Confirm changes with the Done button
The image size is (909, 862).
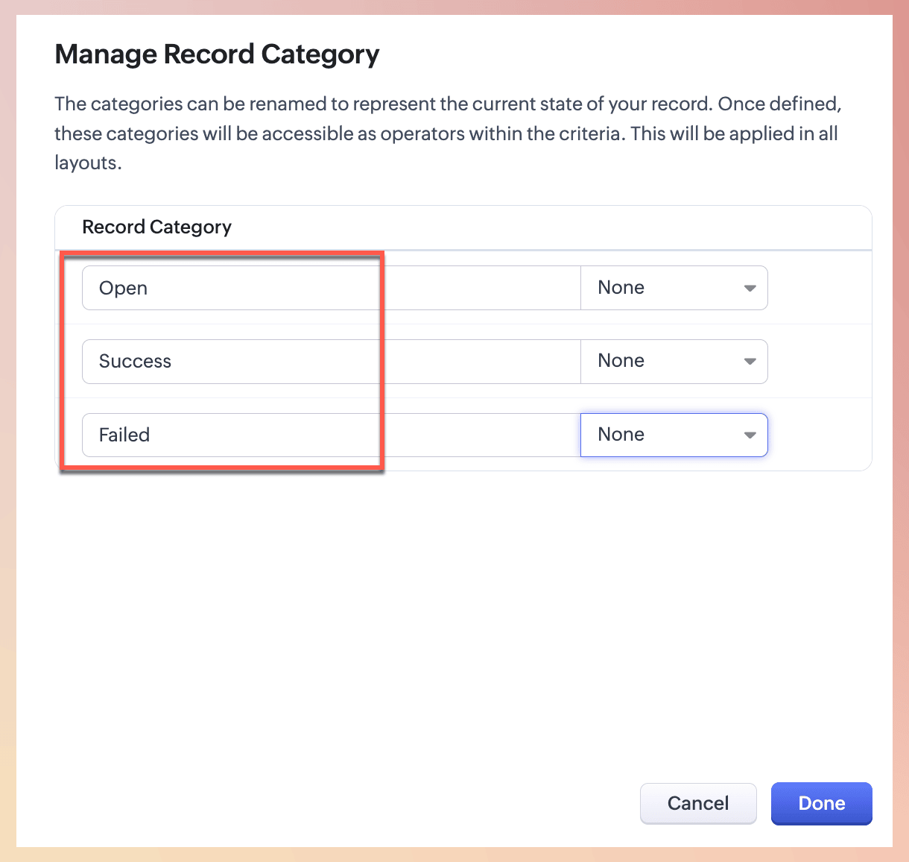(821, 803)
